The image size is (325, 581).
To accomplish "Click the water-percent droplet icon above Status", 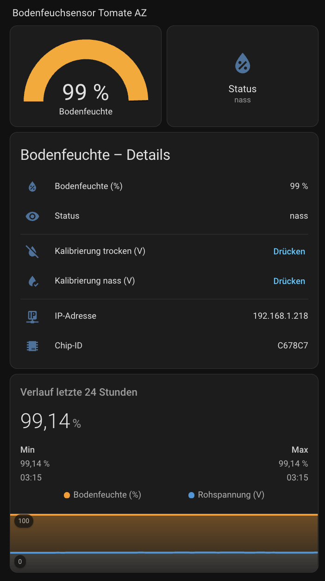I will point(243,63).
